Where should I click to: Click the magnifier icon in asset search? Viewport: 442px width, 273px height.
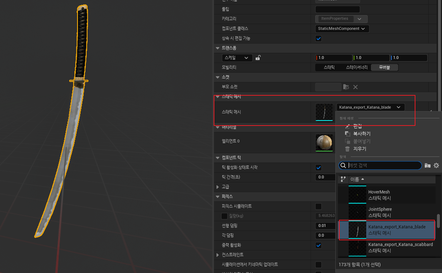tap(343, 165)
